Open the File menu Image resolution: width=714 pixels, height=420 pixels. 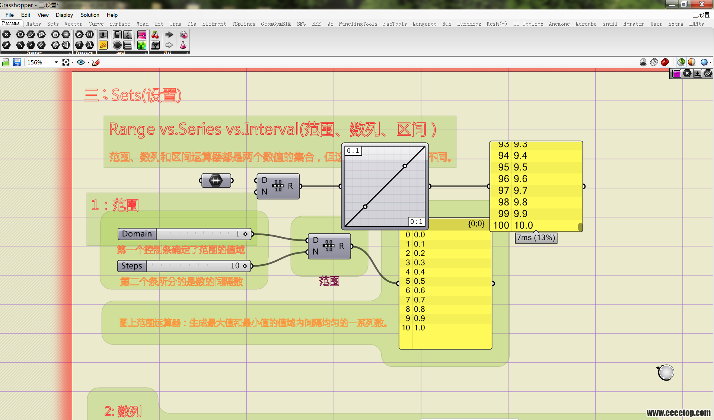pyautogui.click(x=10, y=15)
